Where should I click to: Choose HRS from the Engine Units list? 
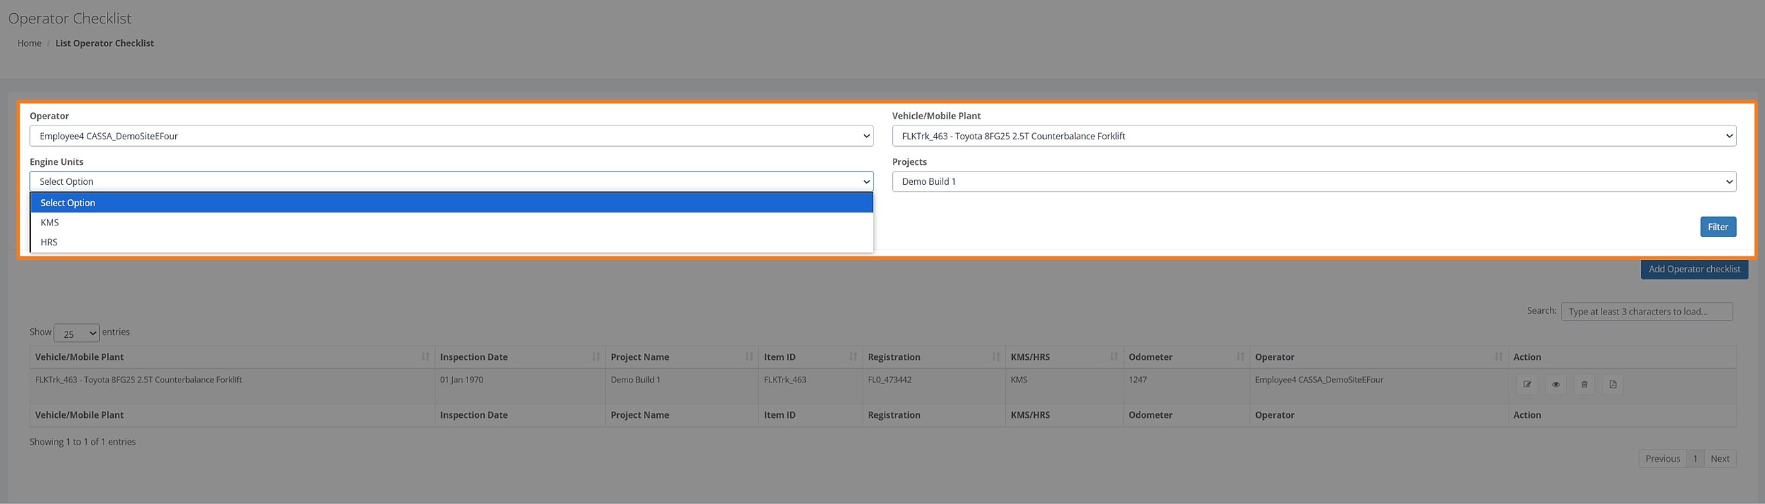point(49,242)
